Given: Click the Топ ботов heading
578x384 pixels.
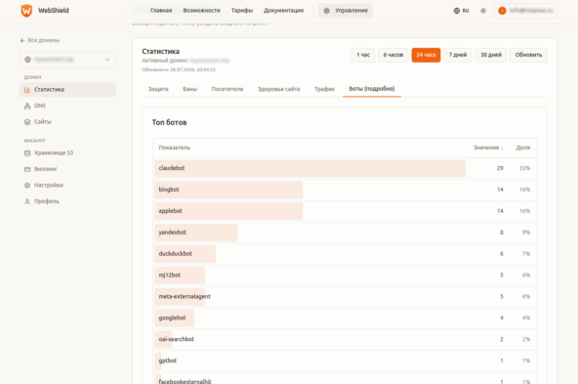Looking at the screenshot, I should click(x=169, y=122).
